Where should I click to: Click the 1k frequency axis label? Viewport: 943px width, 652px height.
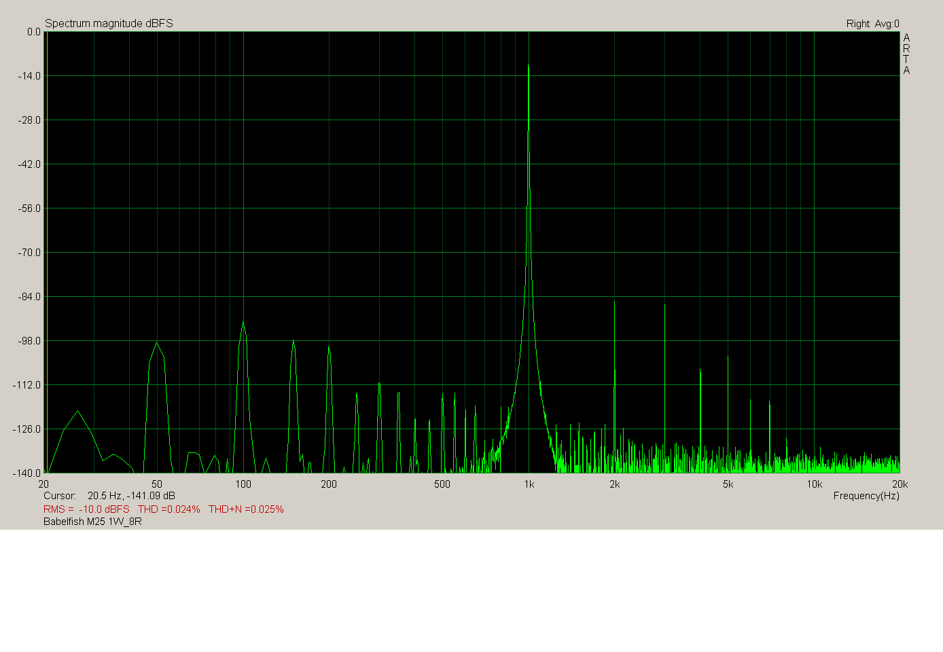(x=529, y=484)
